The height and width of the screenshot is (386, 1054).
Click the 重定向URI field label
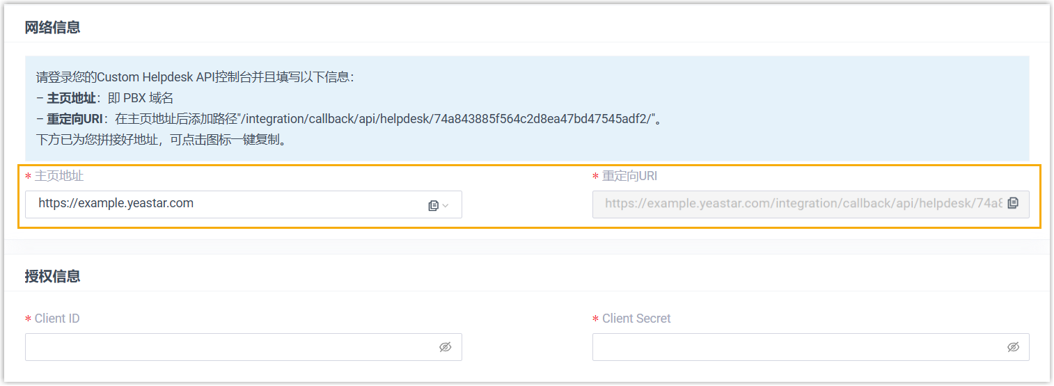click(x=629, y=176)
